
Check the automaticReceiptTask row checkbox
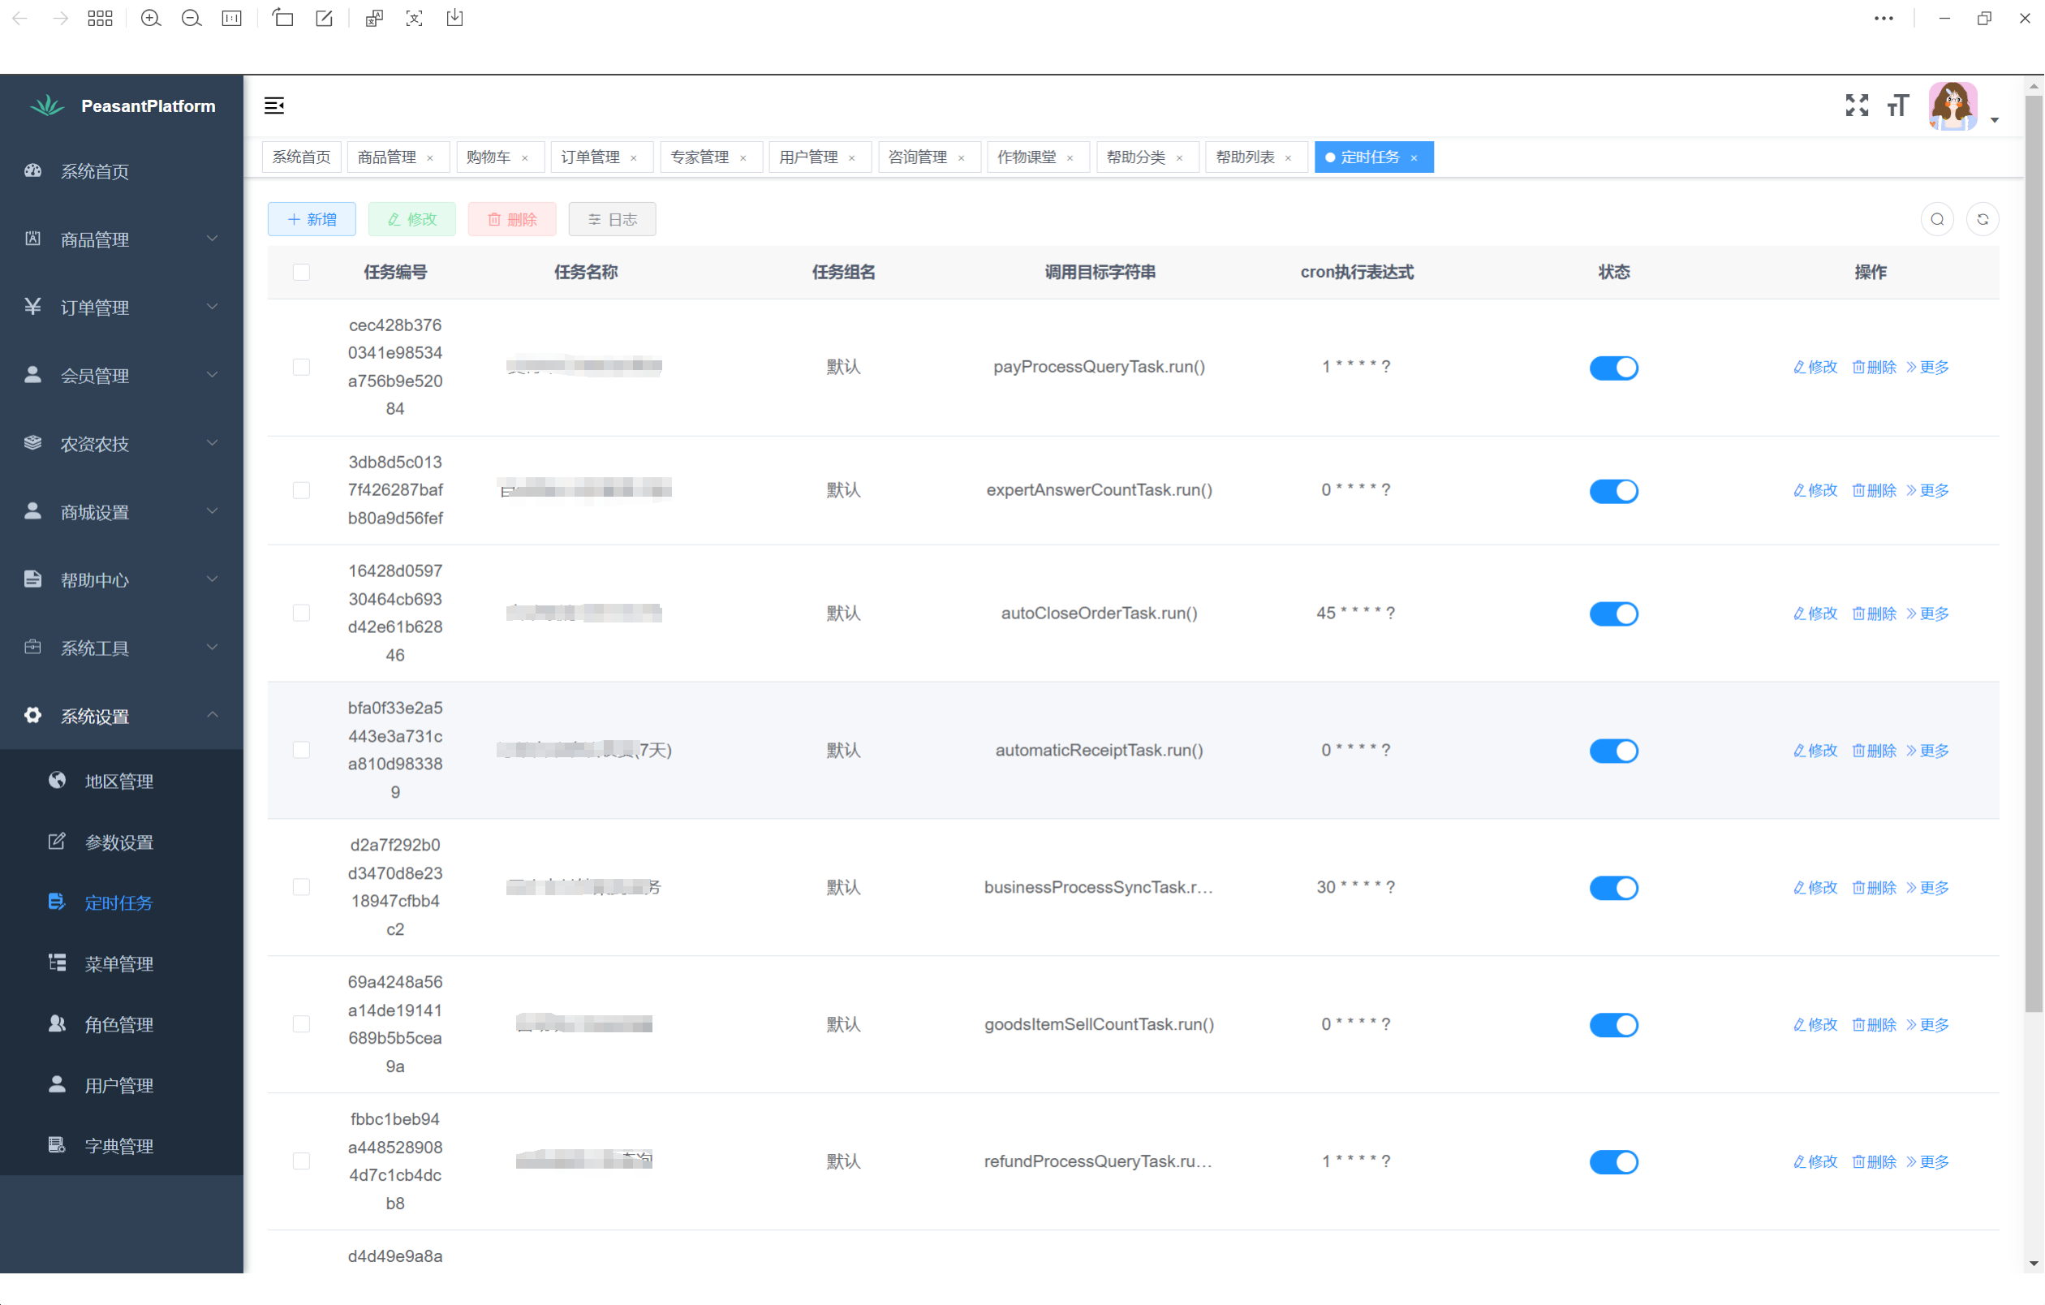(302, 750)
